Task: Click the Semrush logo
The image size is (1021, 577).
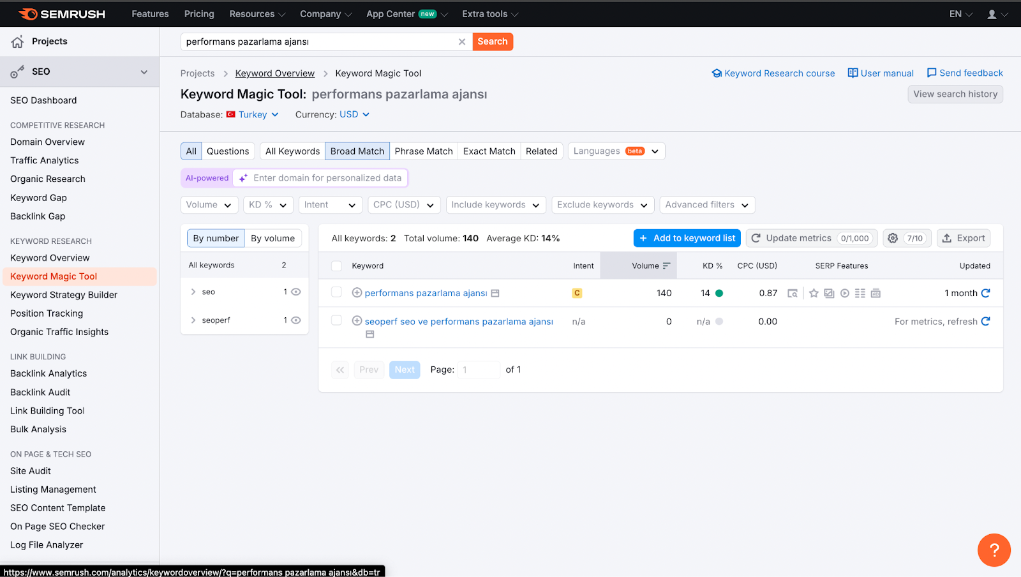Action: [x=62, y=14]
